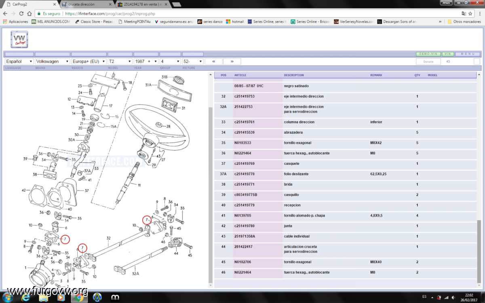Select article N0139705 in row 41

[242, 215]
